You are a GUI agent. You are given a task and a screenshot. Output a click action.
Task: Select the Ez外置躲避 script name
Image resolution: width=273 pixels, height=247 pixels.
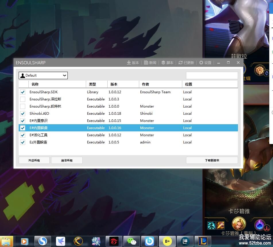coord(38,142)
